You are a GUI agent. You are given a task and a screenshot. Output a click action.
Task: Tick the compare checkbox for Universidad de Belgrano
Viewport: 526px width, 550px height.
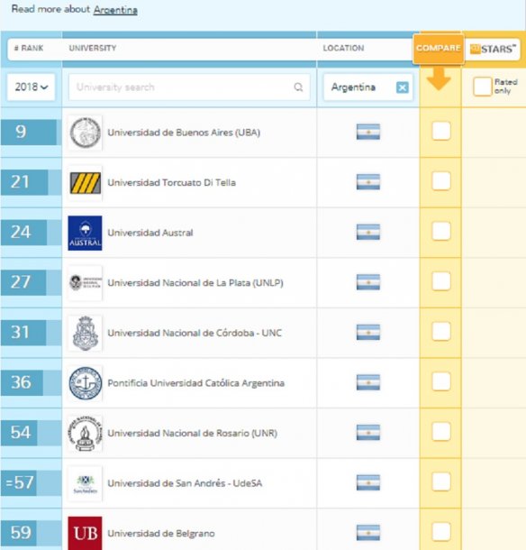click(x=440, y=532)
